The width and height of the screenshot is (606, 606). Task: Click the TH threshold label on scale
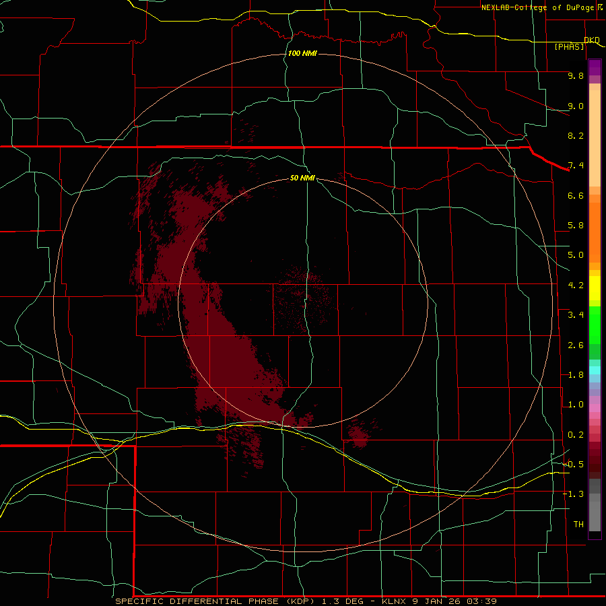click(x=578, y=525)
